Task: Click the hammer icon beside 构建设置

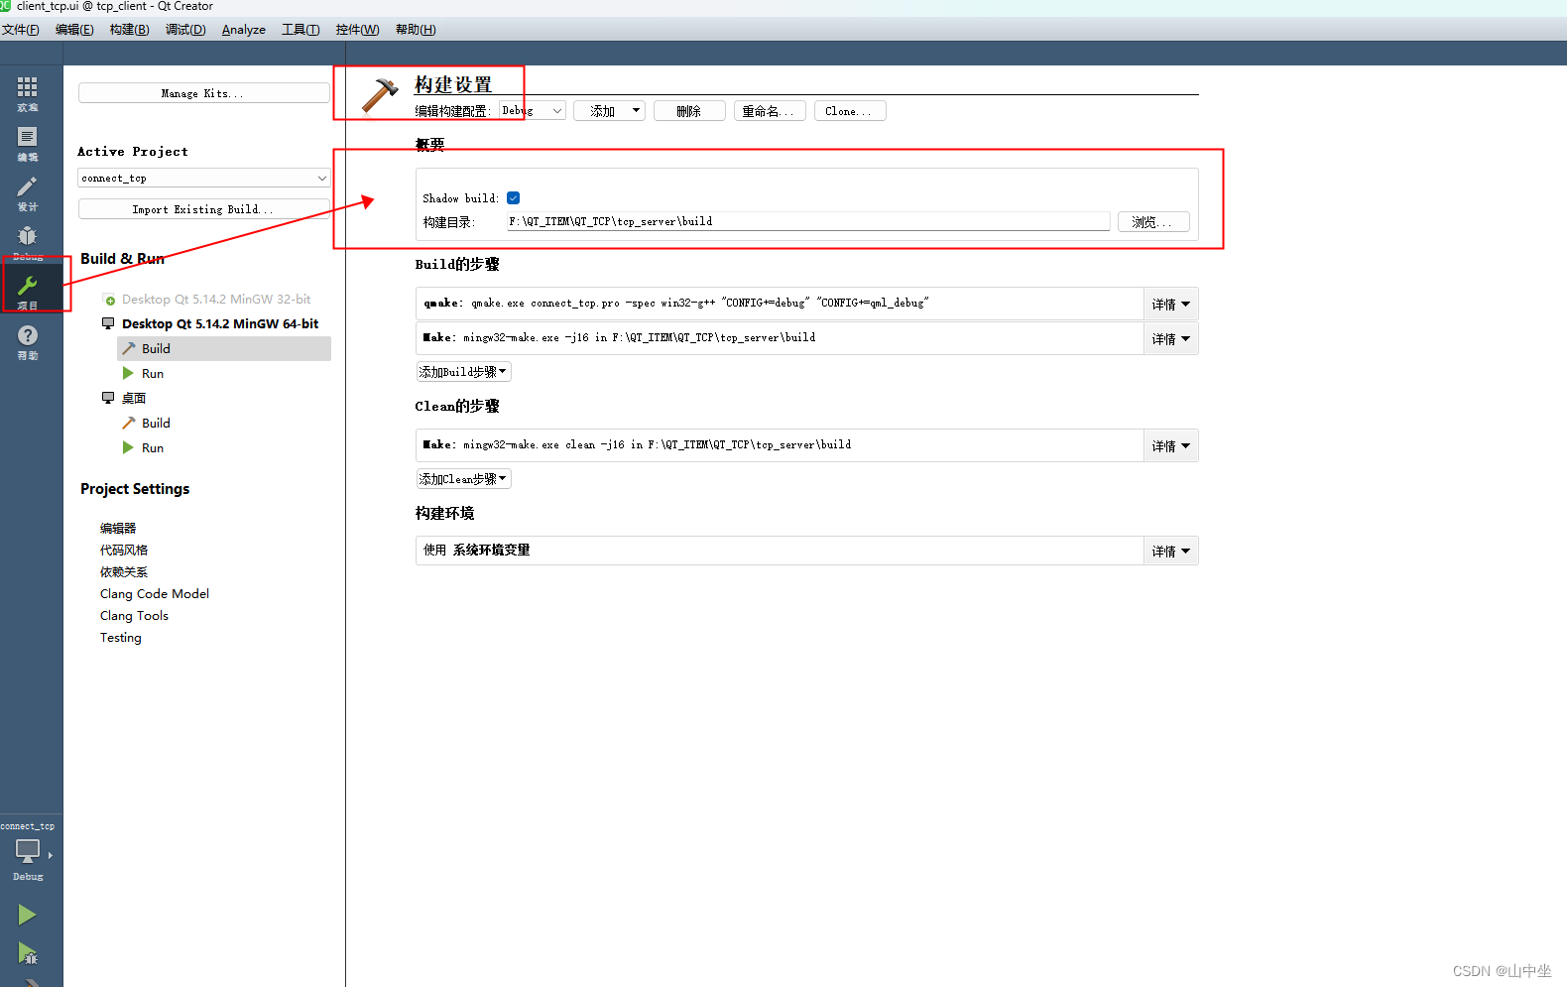Action: 380,96
